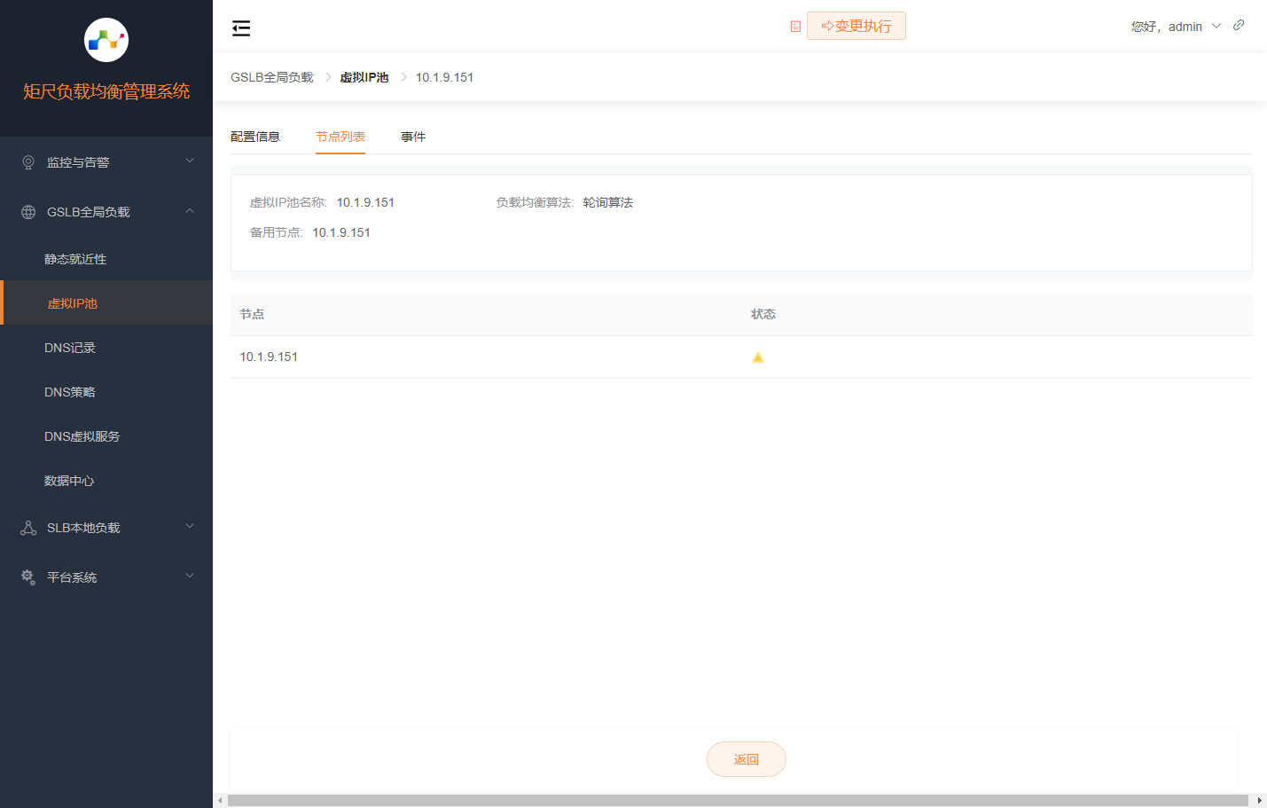Click the 虚拟IP池 breadcrumb link
Screen dimensions: 1267x808
coord(364,77)
